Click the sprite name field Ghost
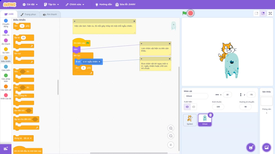 tap(196, 96)
